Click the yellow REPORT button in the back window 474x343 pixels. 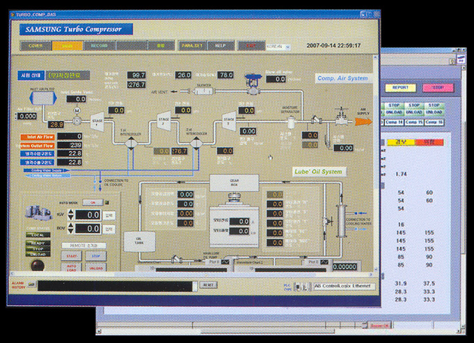(x=400, y=88)
